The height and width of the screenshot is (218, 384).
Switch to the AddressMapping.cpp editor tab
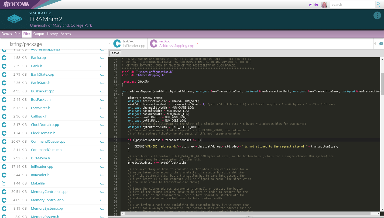click(174, 43)
